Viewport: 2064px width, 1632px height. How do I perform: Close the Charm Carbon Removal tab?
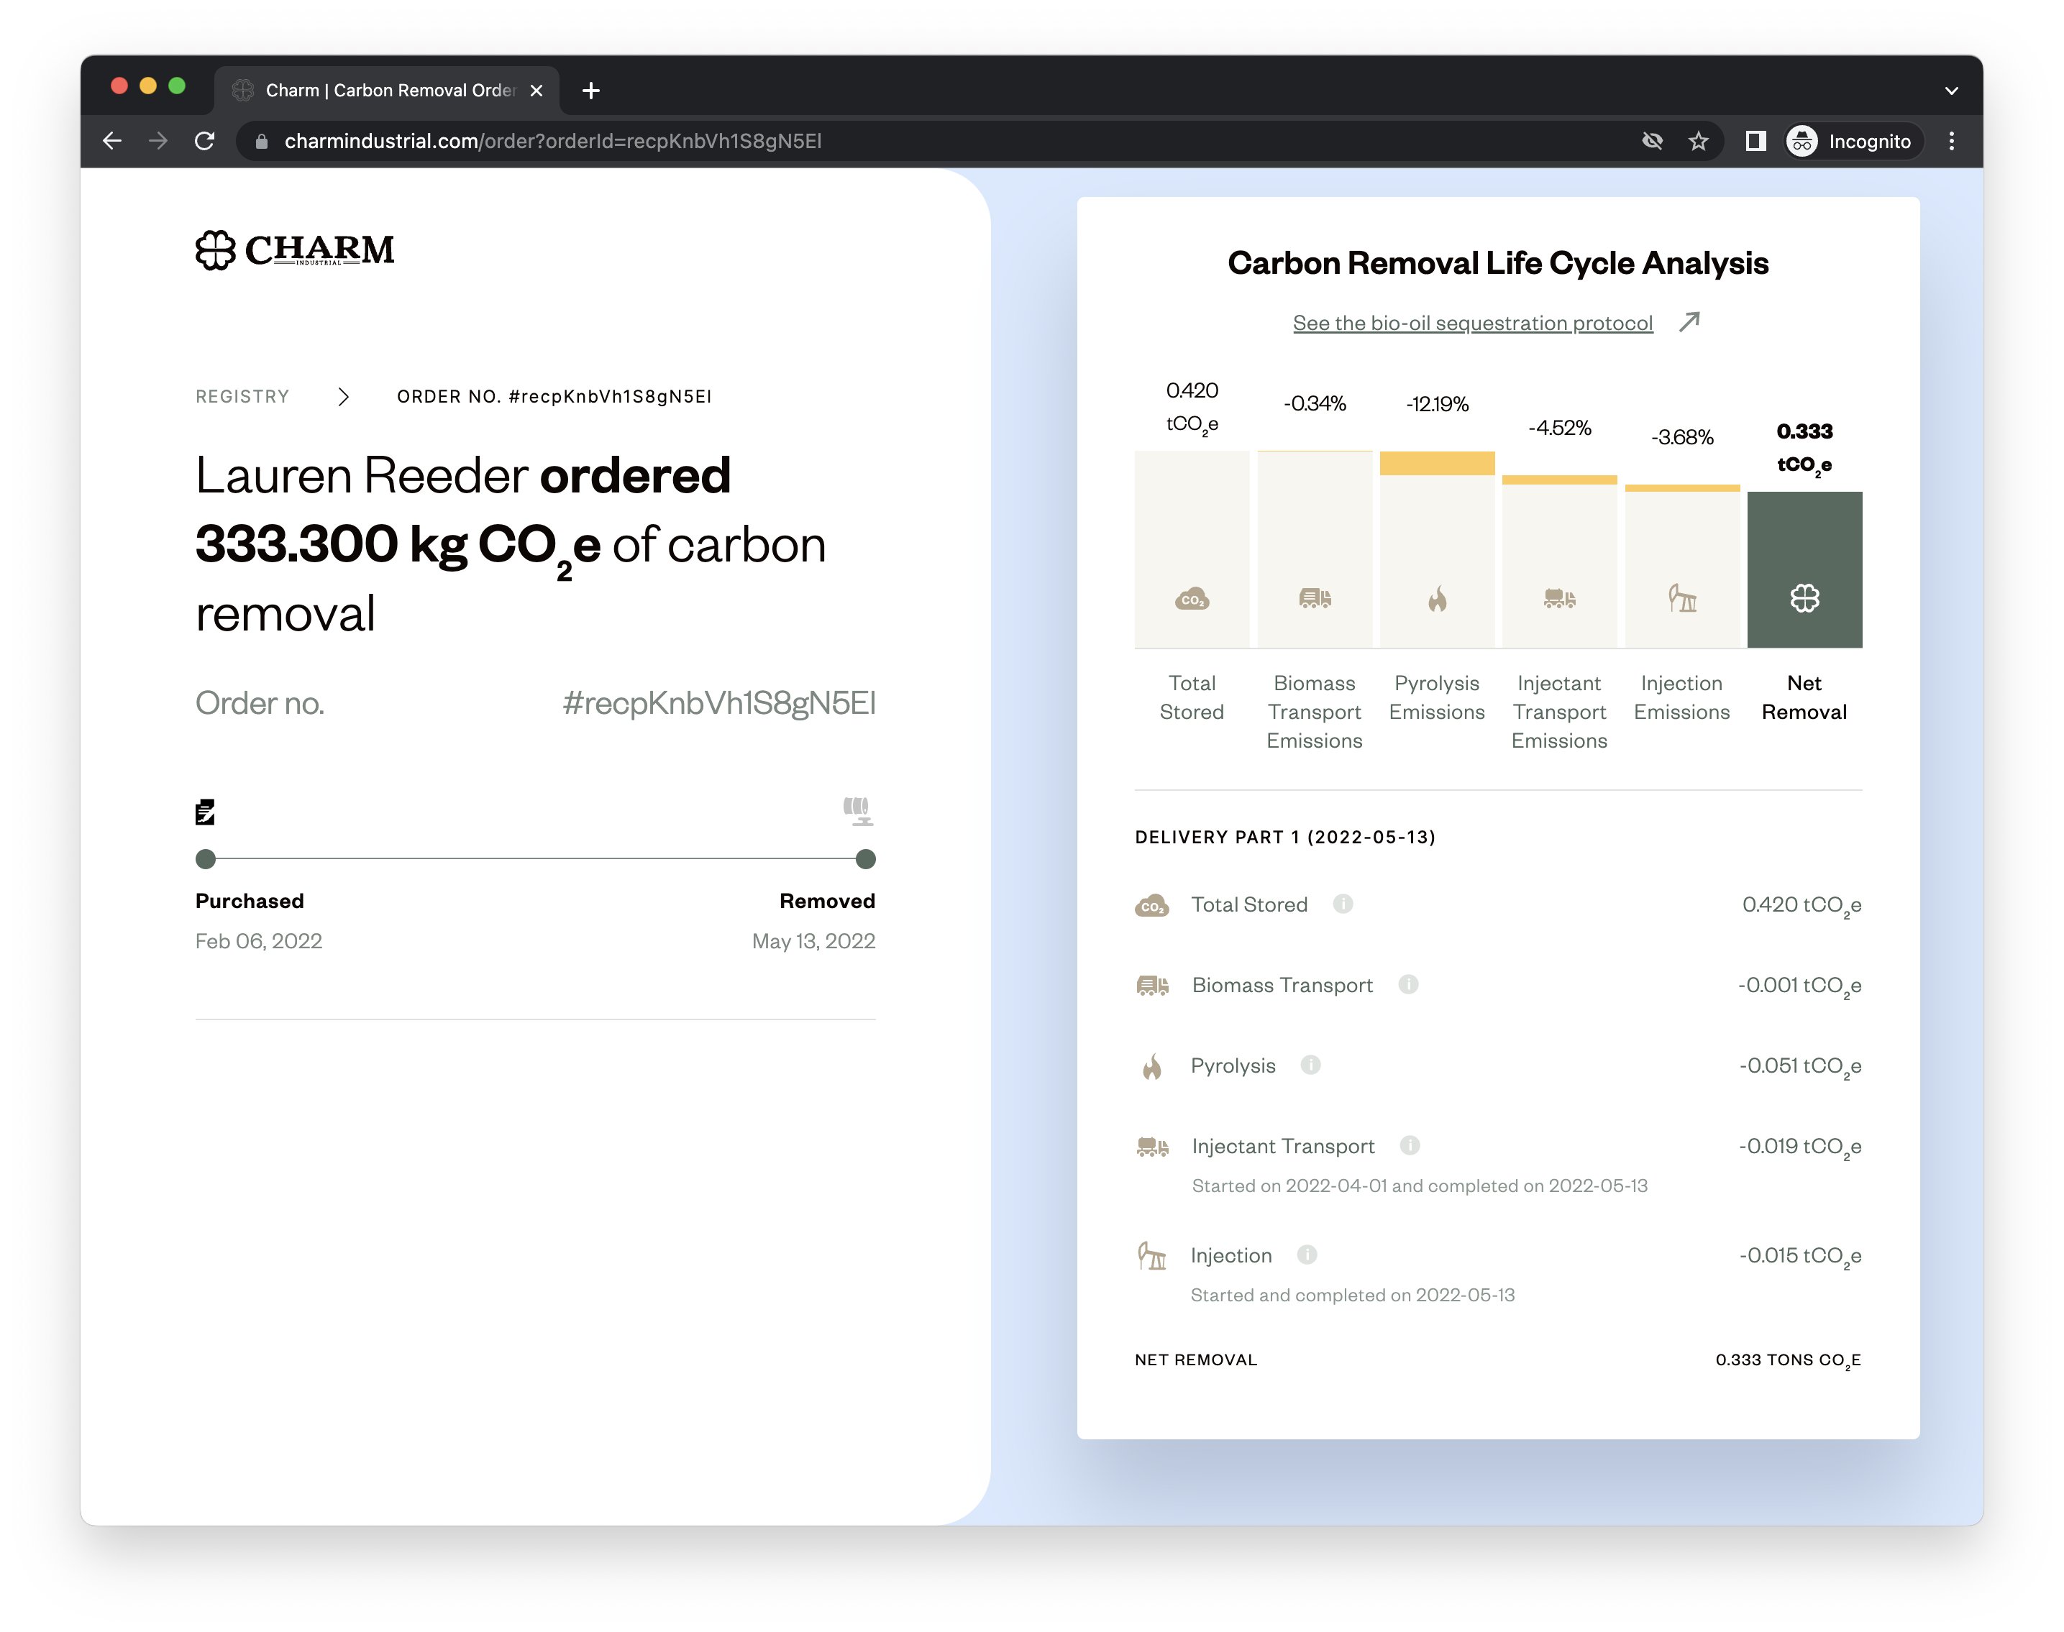[536, 91]
